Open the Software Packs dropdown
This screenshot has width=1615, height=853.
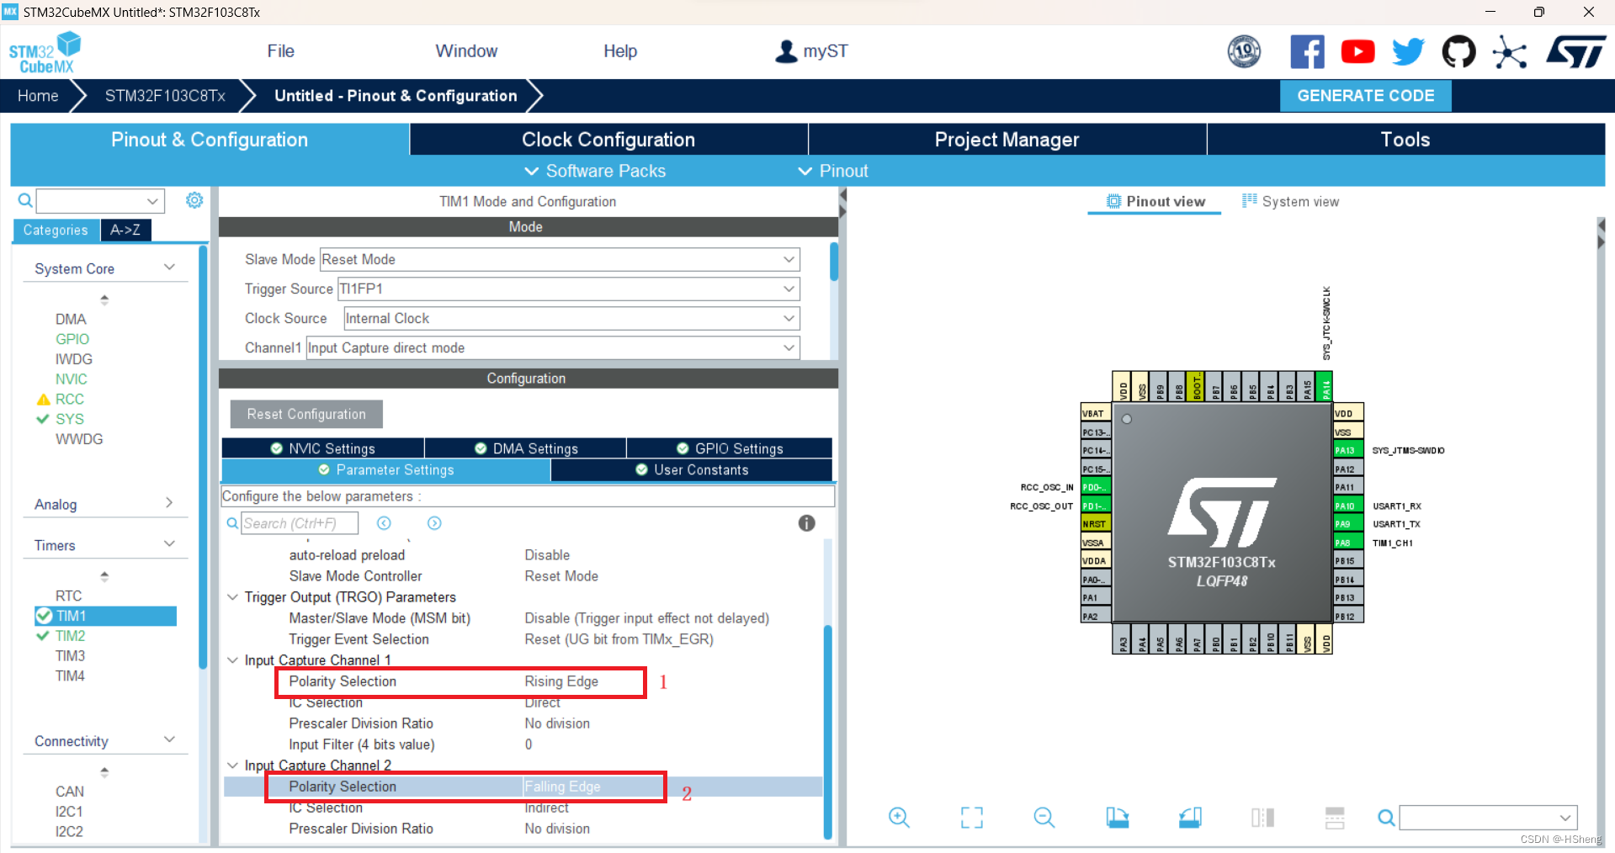[x=595, y=171]
